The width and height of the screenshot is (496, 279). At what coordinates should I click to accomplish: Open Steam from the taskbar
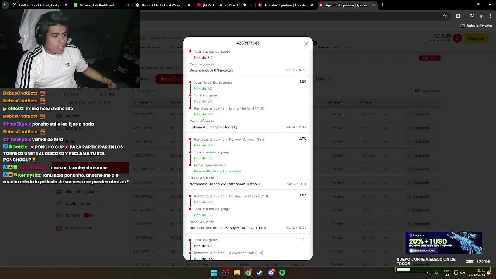[260, 273]
